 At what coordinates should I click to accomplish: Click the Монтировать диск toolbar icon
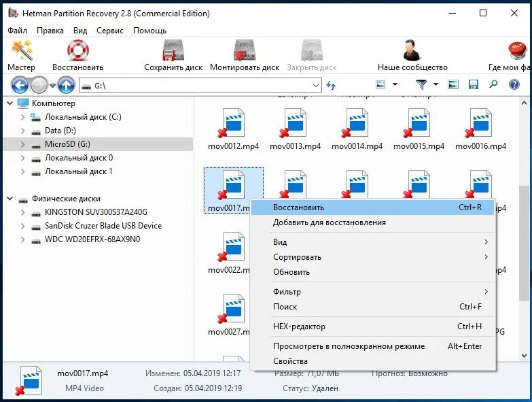pyautogui.click(x=245, y=51)
